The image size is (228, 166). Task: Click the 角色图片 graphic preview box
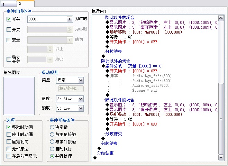(x=19, y=96)
